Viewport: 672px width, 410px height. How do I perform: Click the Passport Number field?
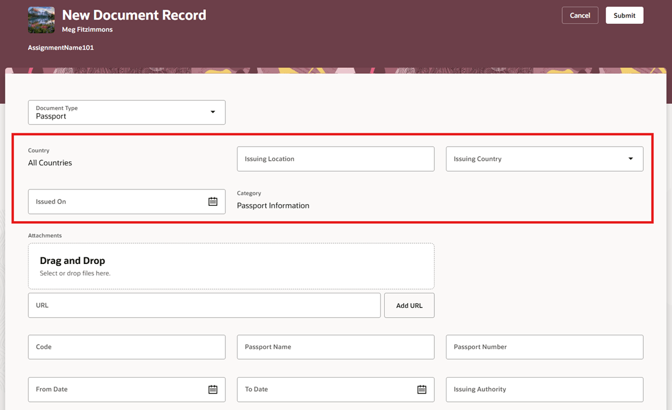coord(545,347)
